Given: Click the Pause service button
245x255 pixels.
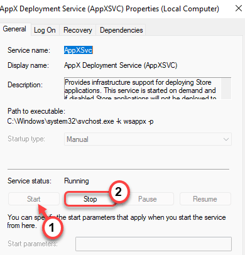Looking at the screenshot, I should point(148,199).
